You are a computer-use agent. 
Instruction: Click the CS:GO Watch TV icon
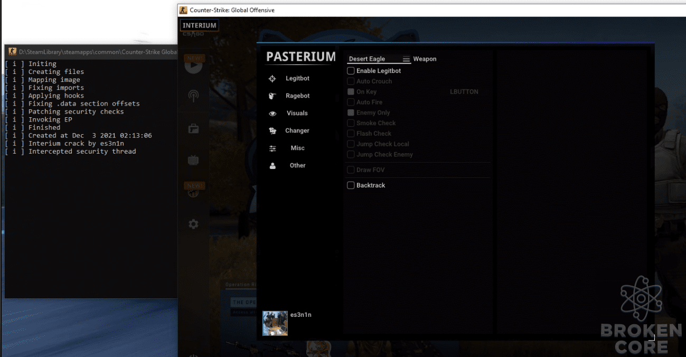click(x=193, y=161)
